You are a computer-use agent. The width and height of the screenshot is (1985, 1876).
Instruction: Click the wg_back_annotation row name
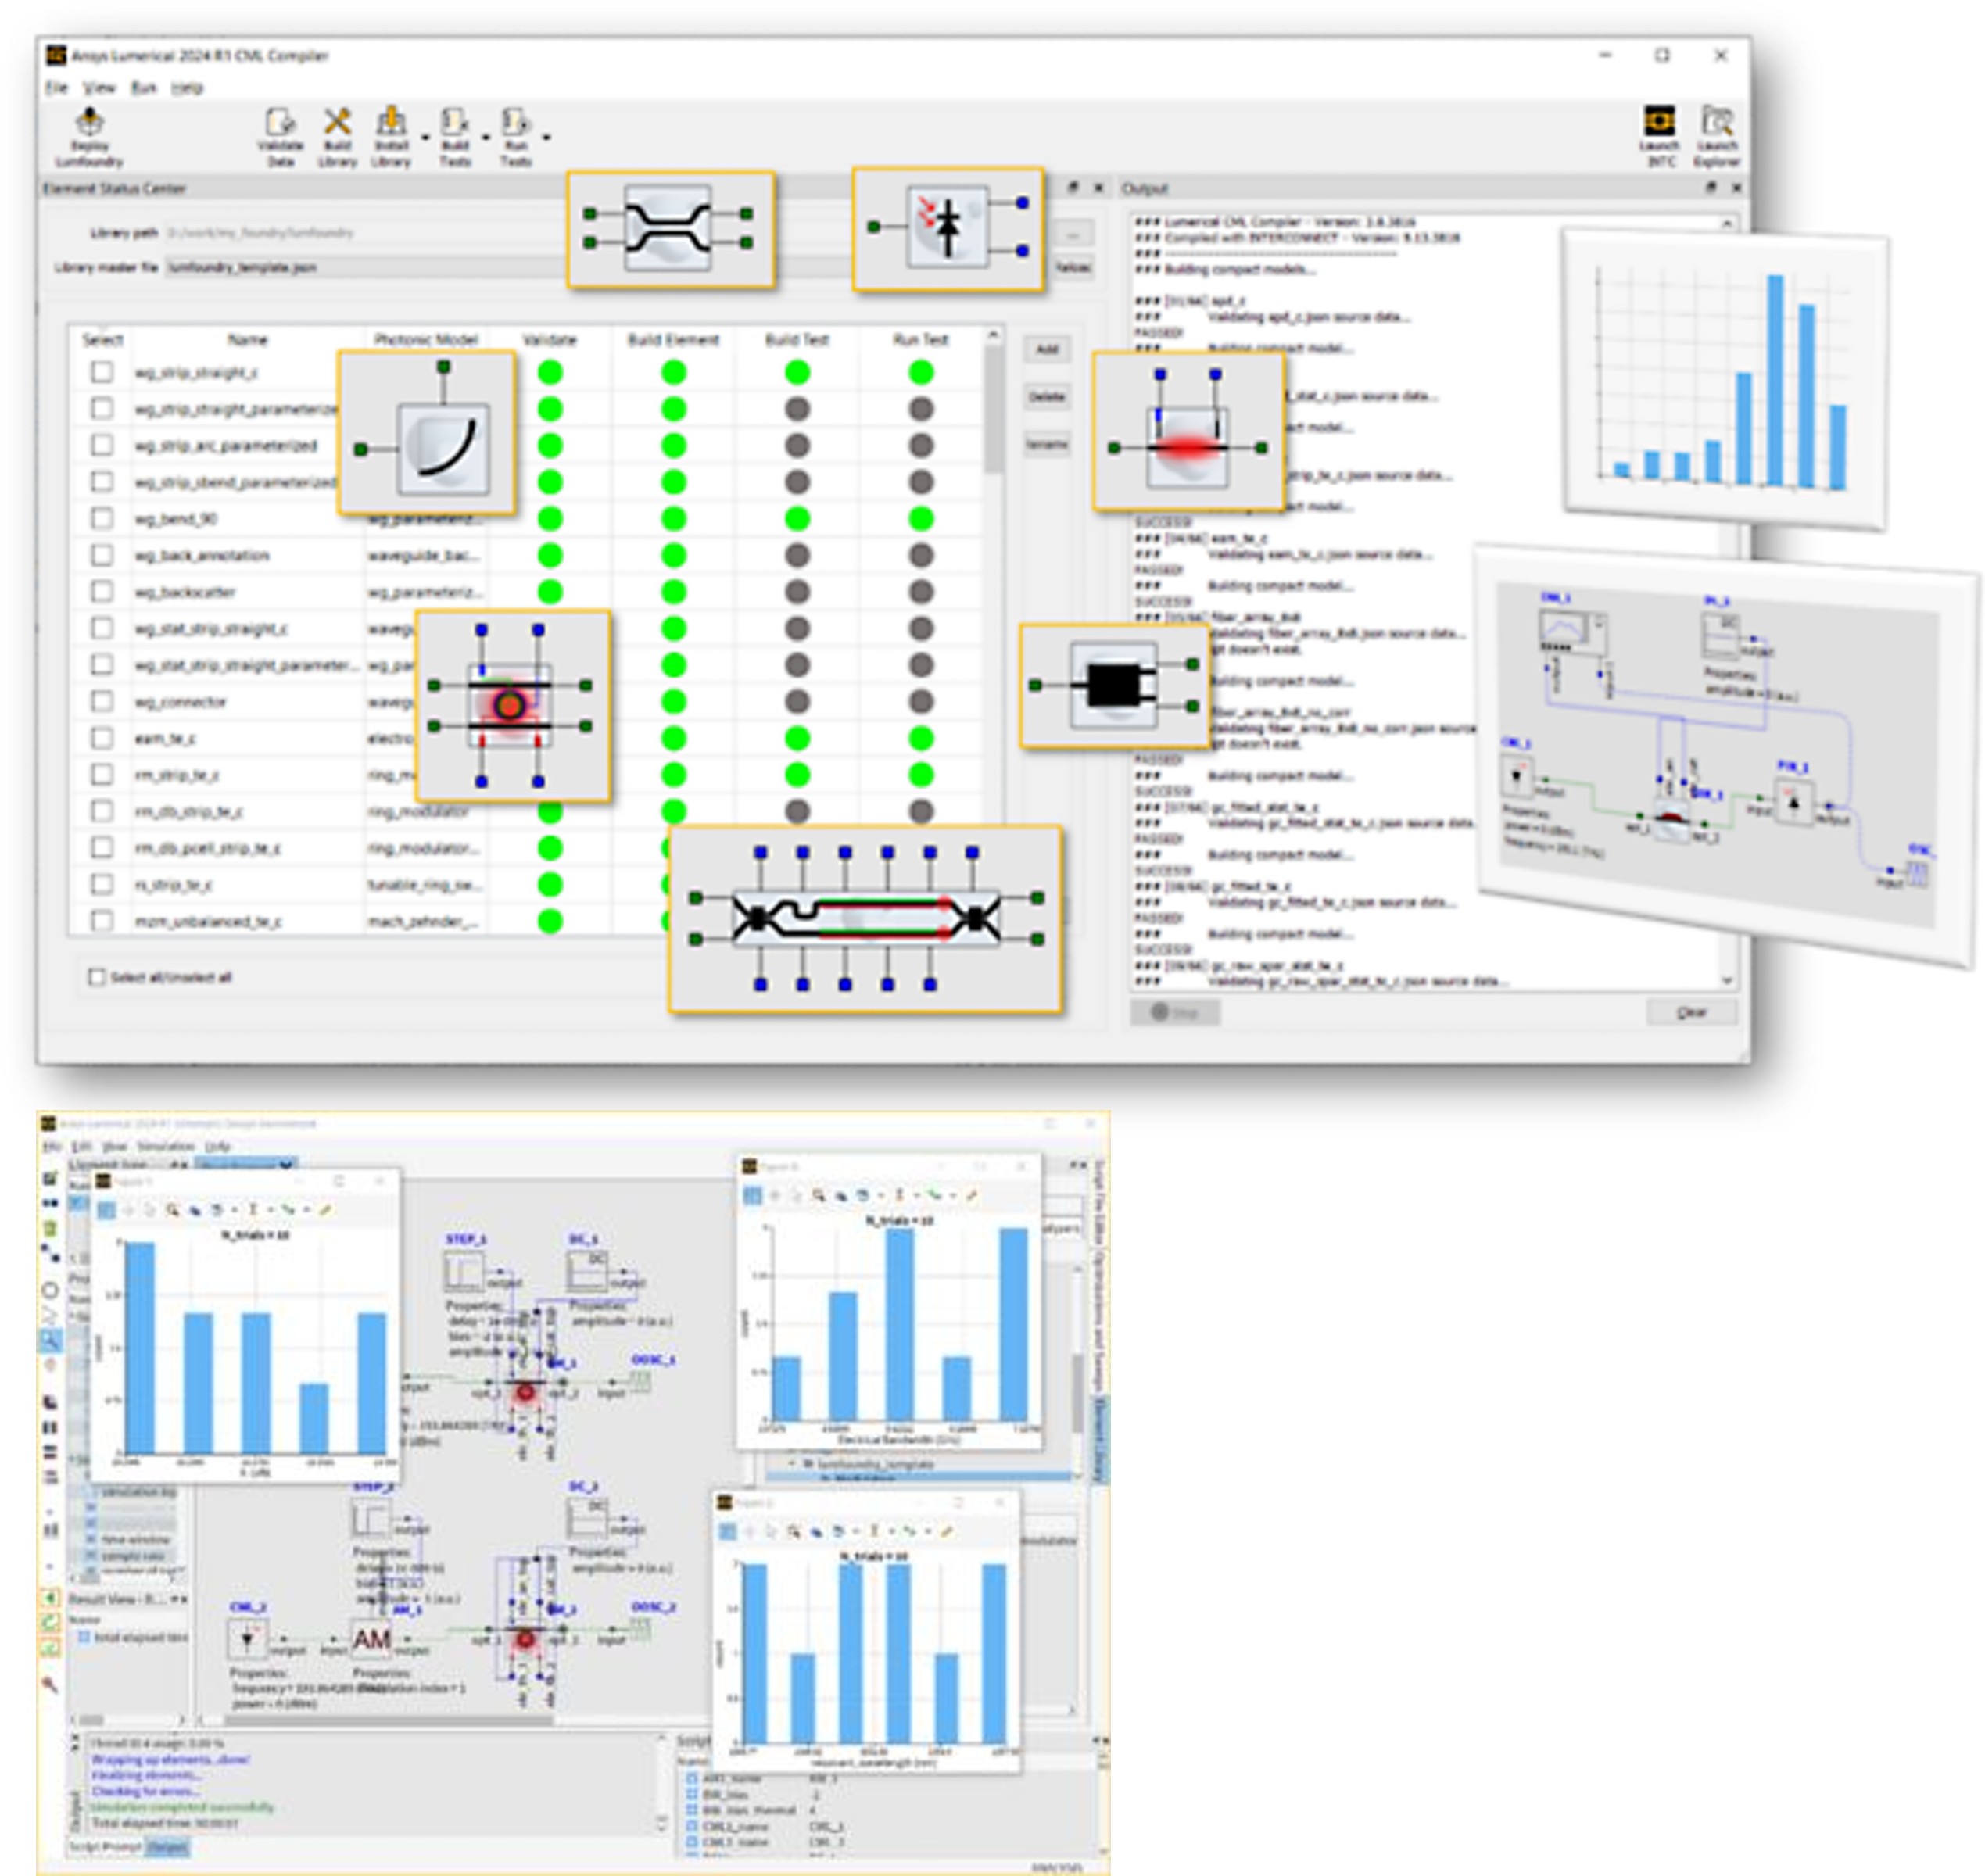[x=202, y=555]
